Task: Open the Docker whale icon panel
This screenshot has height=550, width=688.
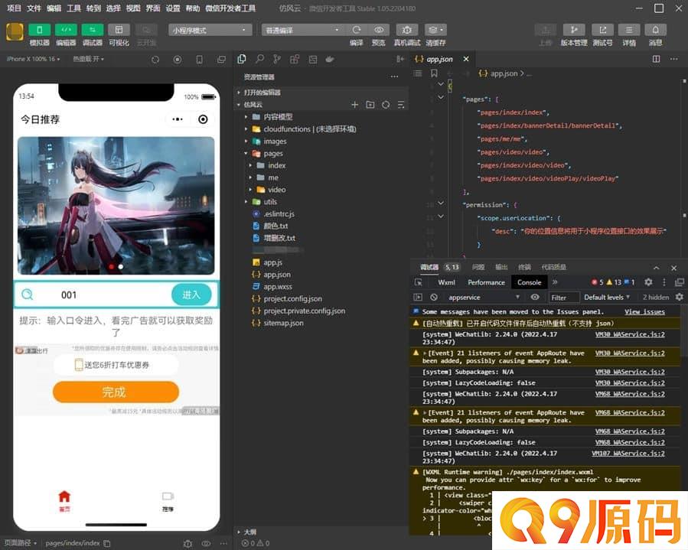Action: click(x=330, y=59)
